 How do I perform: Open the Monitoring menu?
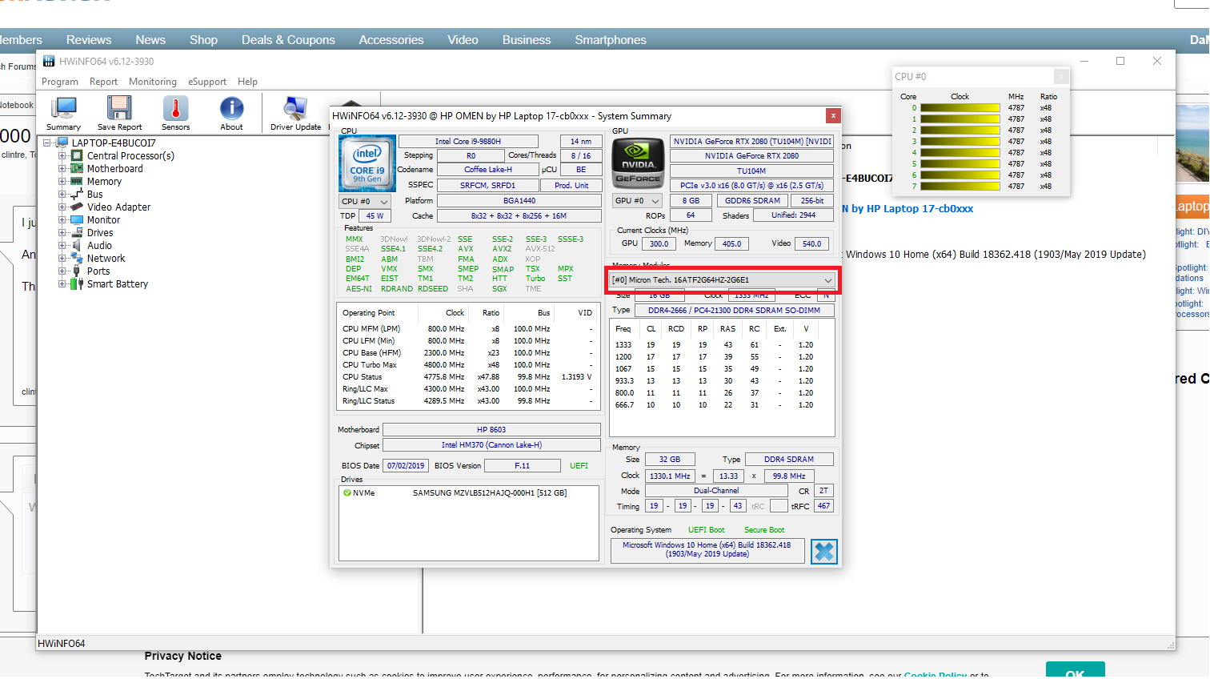tap(152, 82)
